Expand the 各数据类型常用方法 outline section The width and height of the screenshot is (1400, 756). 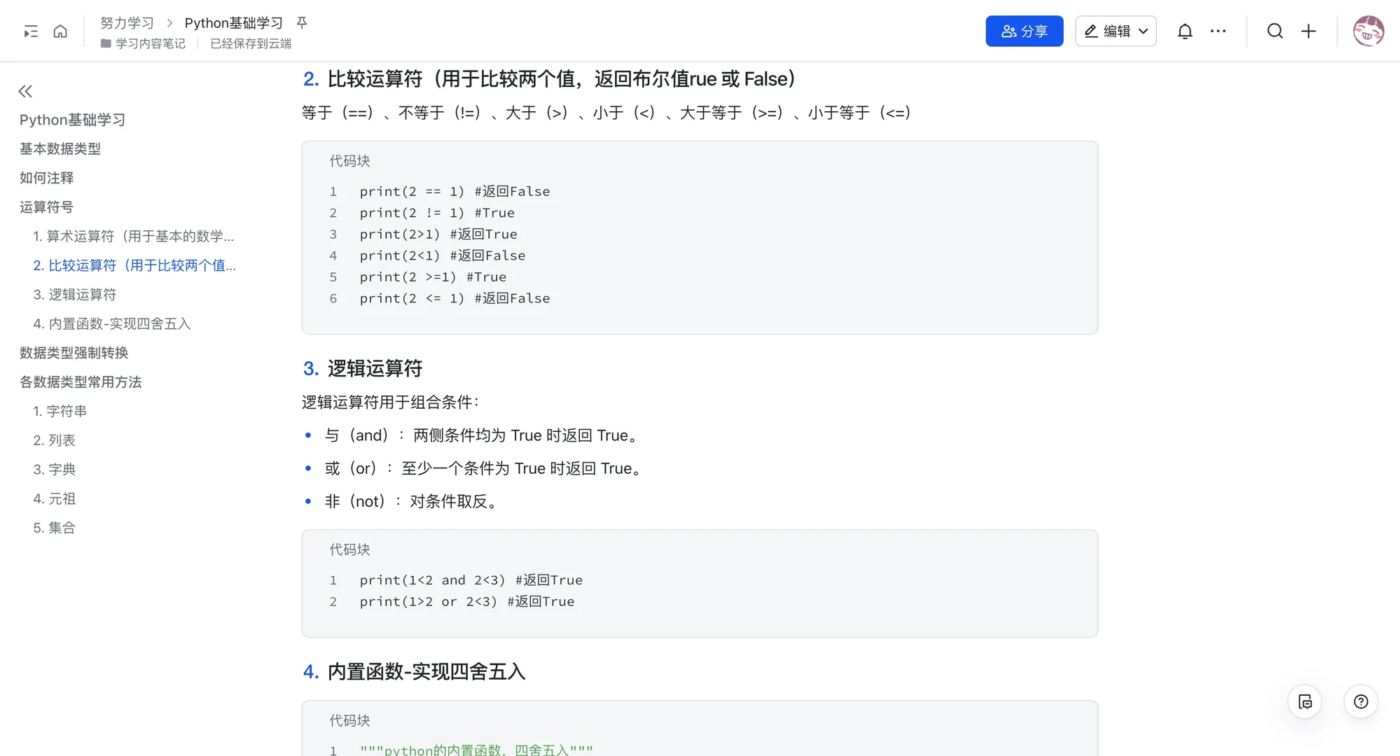(x=81, y=382)
